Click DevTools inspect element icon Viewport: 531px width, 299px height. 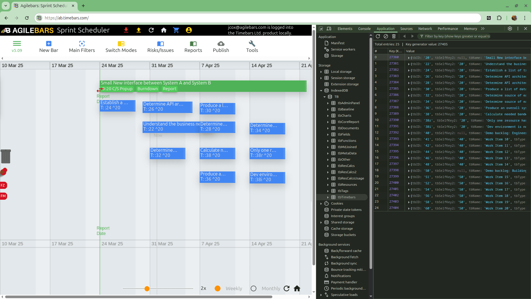tap(321, 29)
